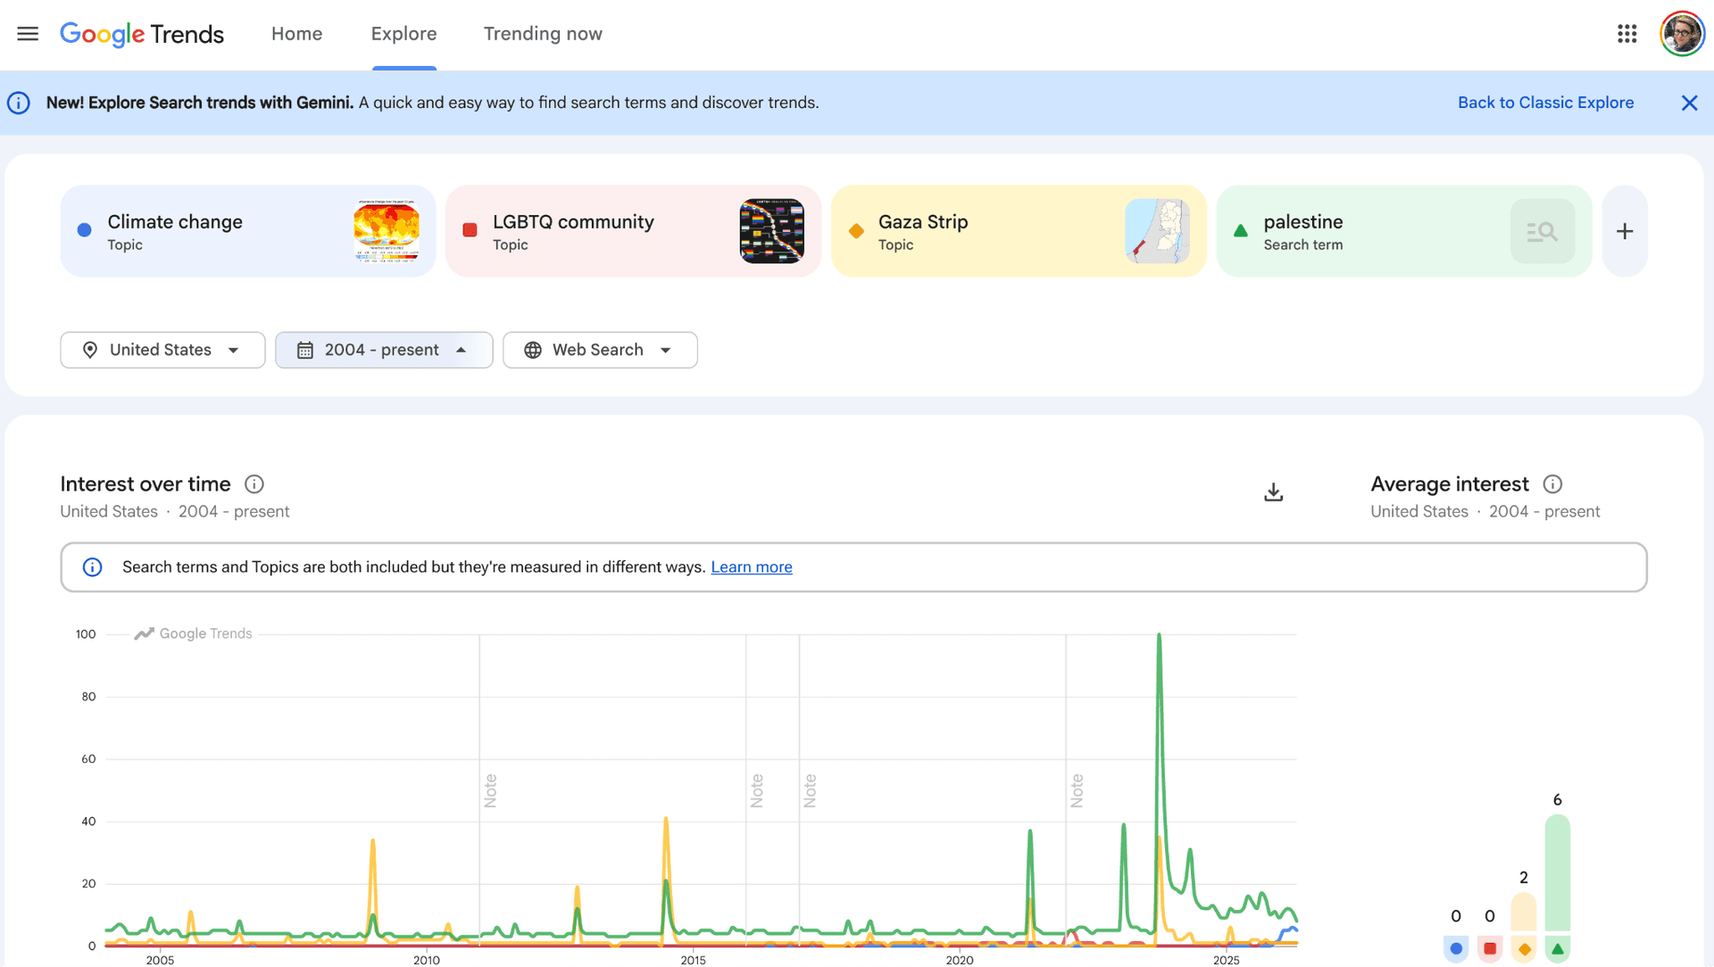
Task: Edit the Gaza Strip topic card
Action: click(x=1019, y=231)
